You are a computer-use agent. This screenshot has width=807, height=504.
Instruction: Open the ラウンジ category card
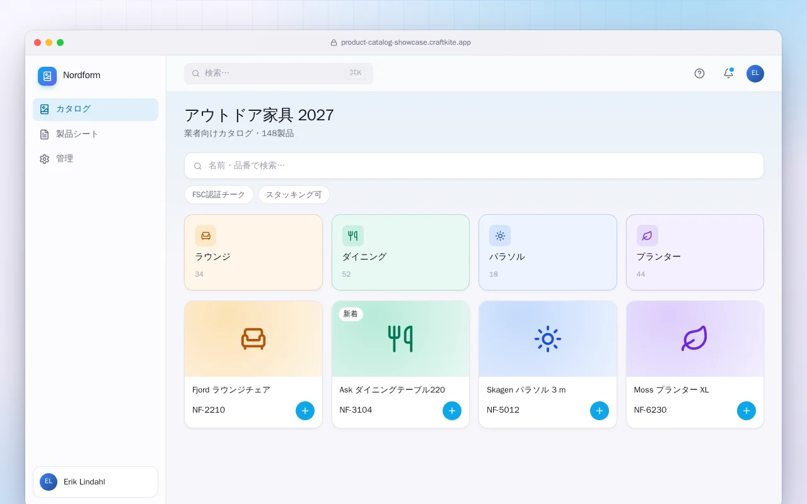(x=253, y=253)
